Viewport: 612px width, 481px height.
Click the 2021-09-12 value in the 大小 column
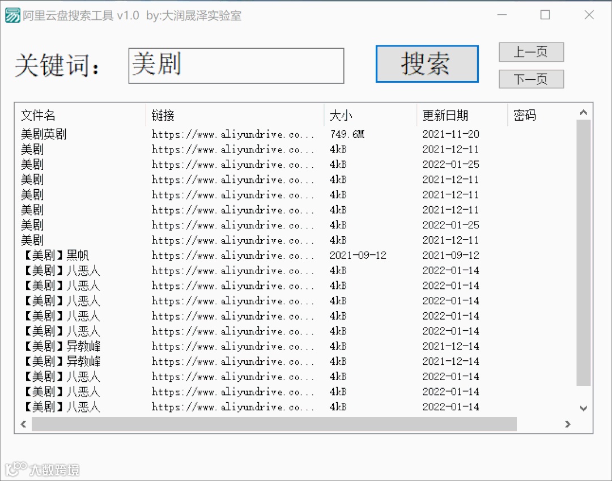point(358,255)
